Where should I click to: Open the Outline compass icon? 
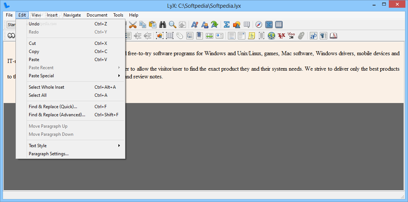[x=259, y=25]
